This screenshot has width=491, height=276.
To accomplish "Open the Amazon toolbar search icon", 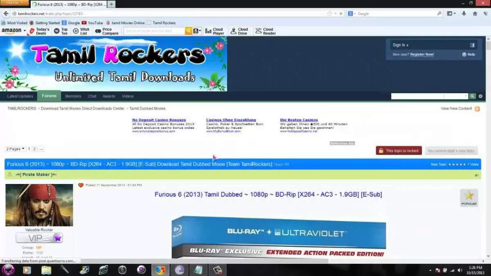I will click(x=188, y=31).
